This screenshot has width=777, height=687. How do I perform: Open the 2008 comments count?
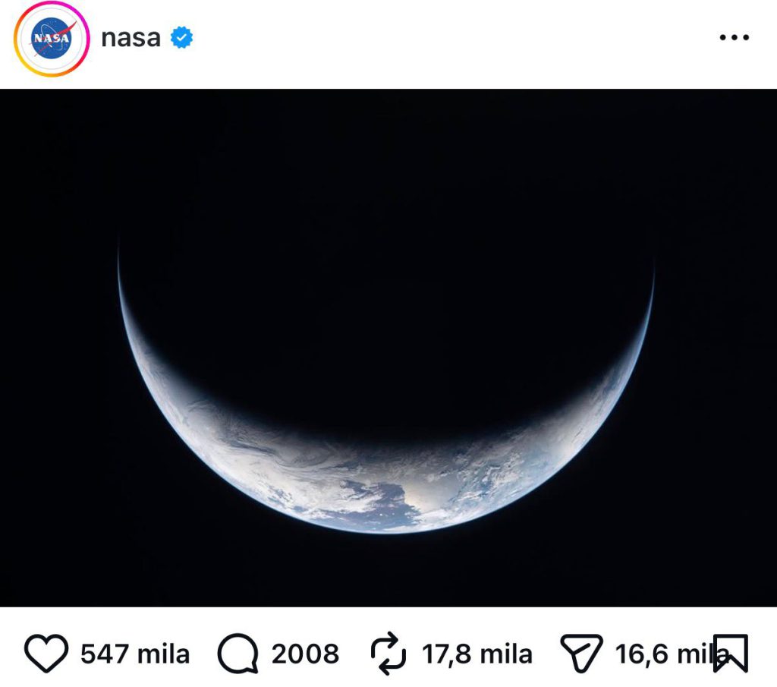(305, 654)
